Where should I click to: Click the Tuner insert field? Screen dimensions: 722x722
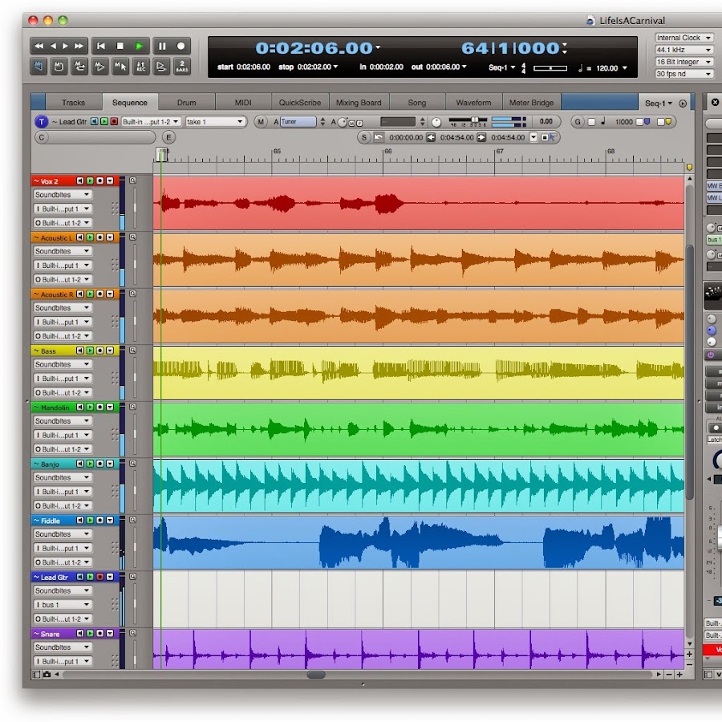(x=298, y=122)
